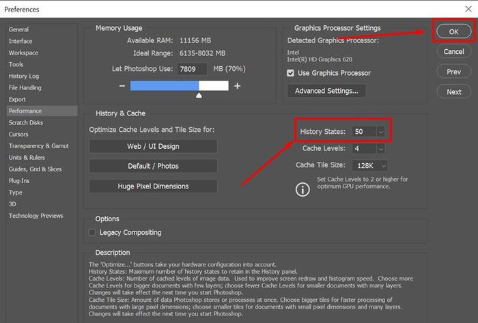Click the memory slider triangle handle
478x323 pixels.
199,96
